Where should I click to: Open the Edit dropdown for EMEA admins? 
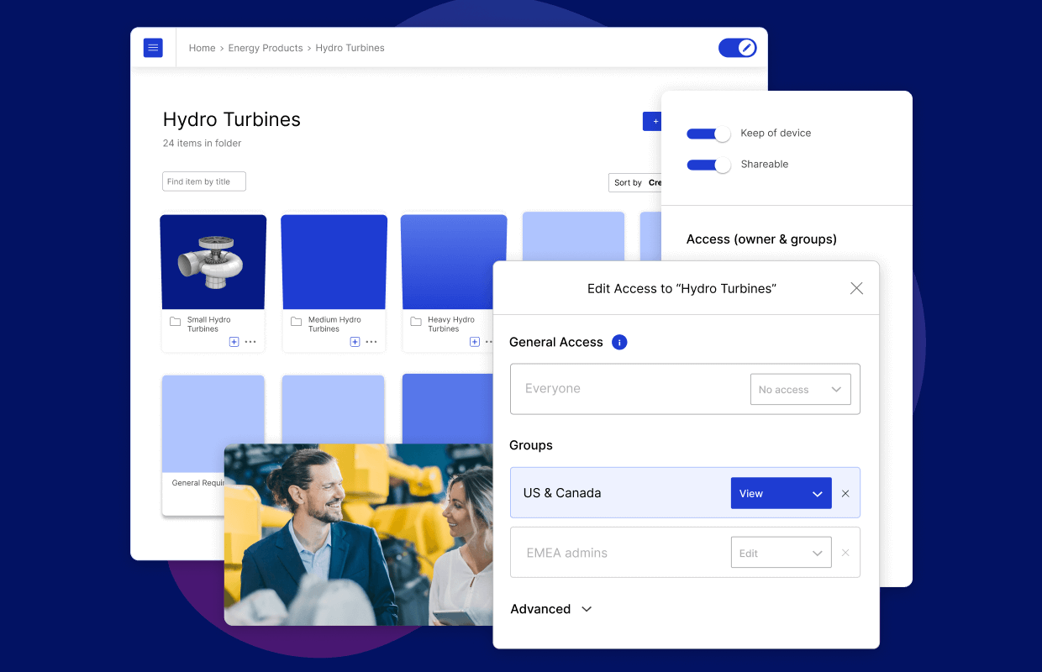[x=781, y=553]
